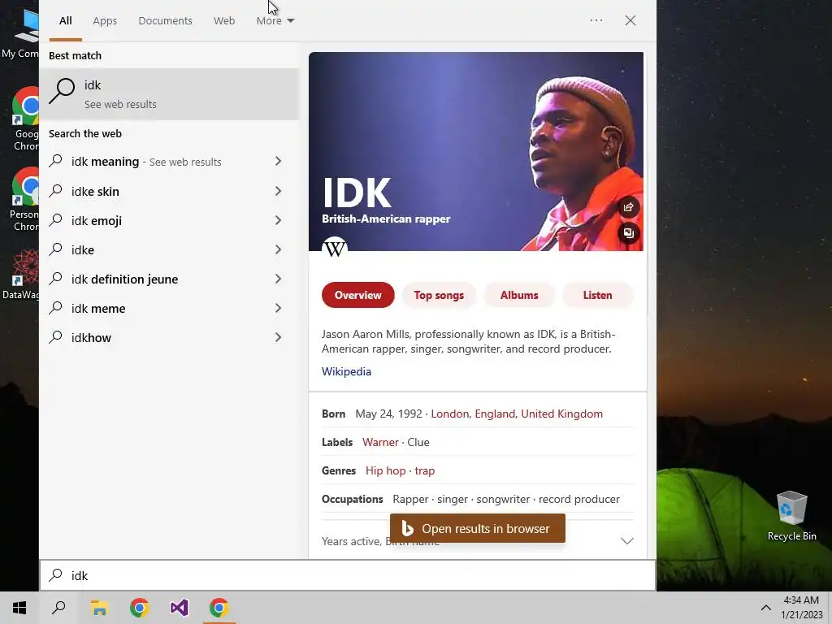Click the search input containing idk

(348, 575)
